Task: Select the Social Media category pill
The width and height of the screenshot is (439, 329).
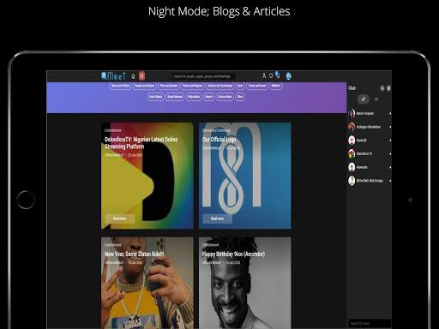Action: [155, 97]
